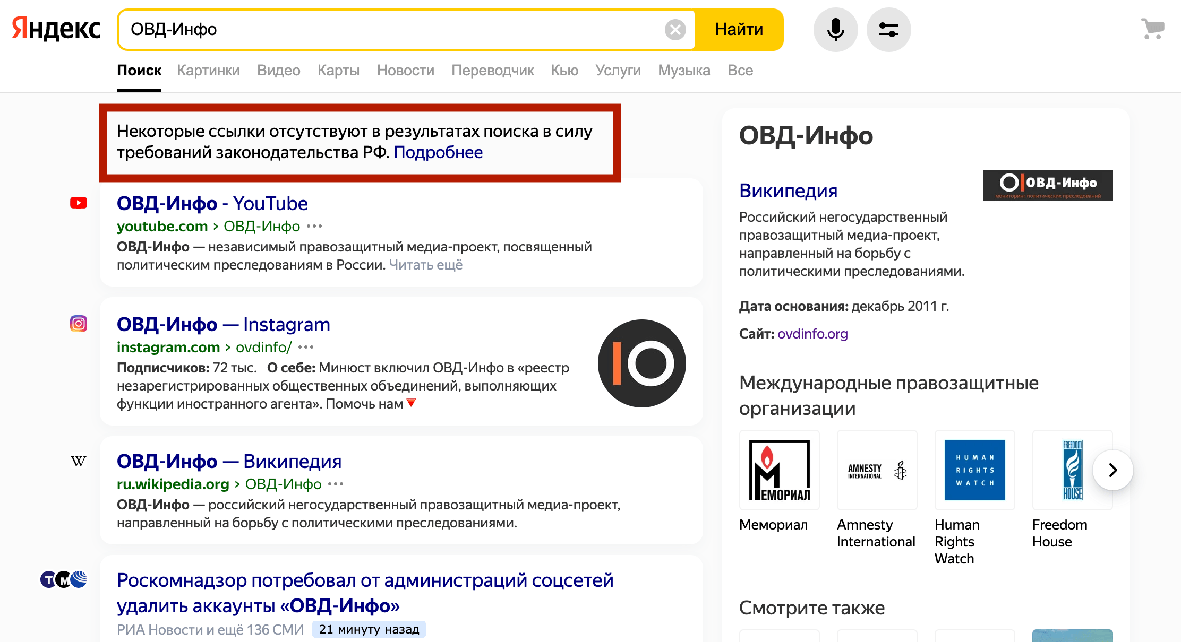The width and height of the screenshot is (1181, 642).
Task: Clear the search field with the X icon
Action: click(675, 30)
